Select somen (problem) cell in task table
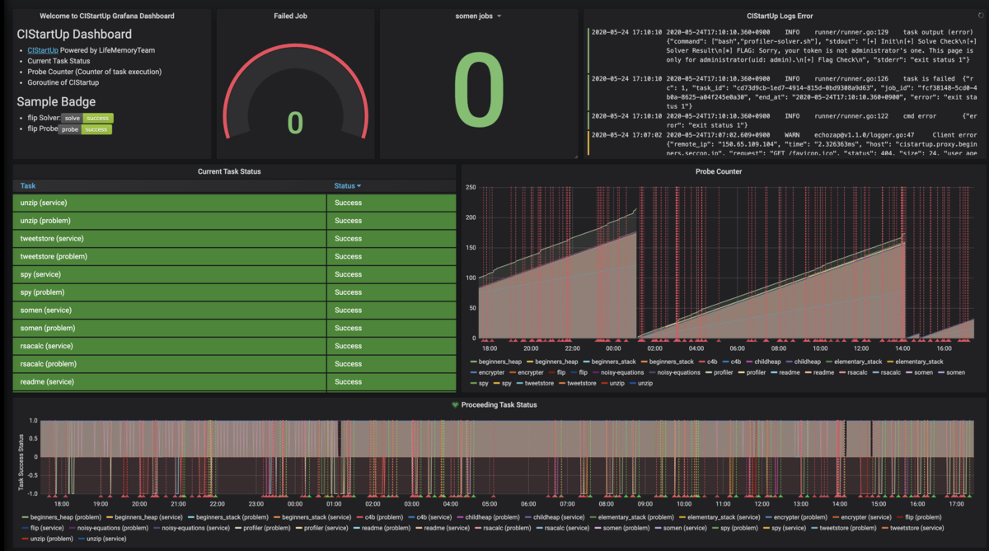 170,328
